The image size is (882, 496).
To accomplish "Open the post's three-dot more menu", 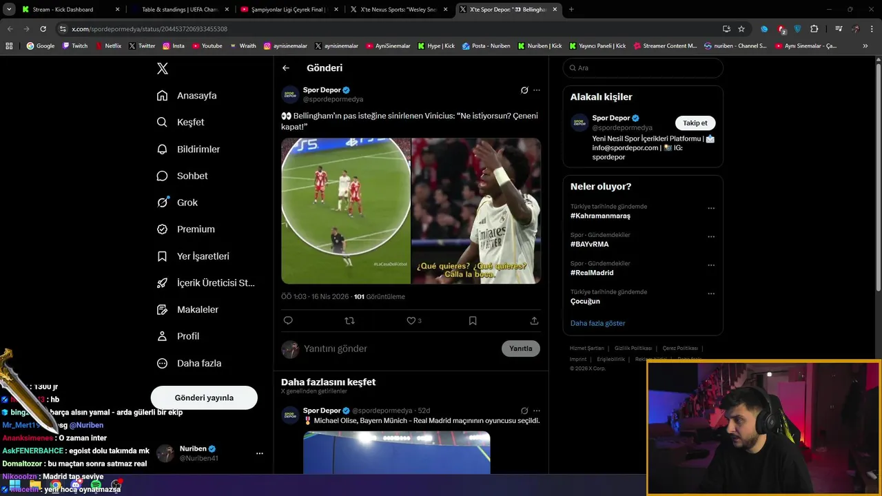I will pyautogui.click(x=537, y=90).
